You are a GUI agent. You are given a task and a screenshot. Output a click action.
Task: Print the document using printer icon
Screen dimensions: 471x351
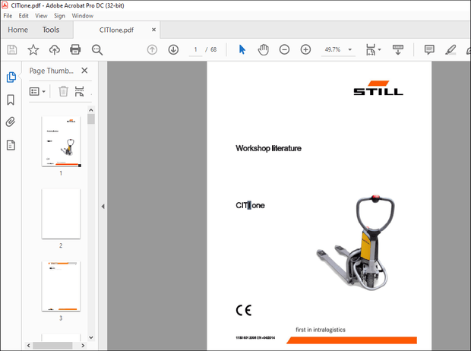point(75,49)
